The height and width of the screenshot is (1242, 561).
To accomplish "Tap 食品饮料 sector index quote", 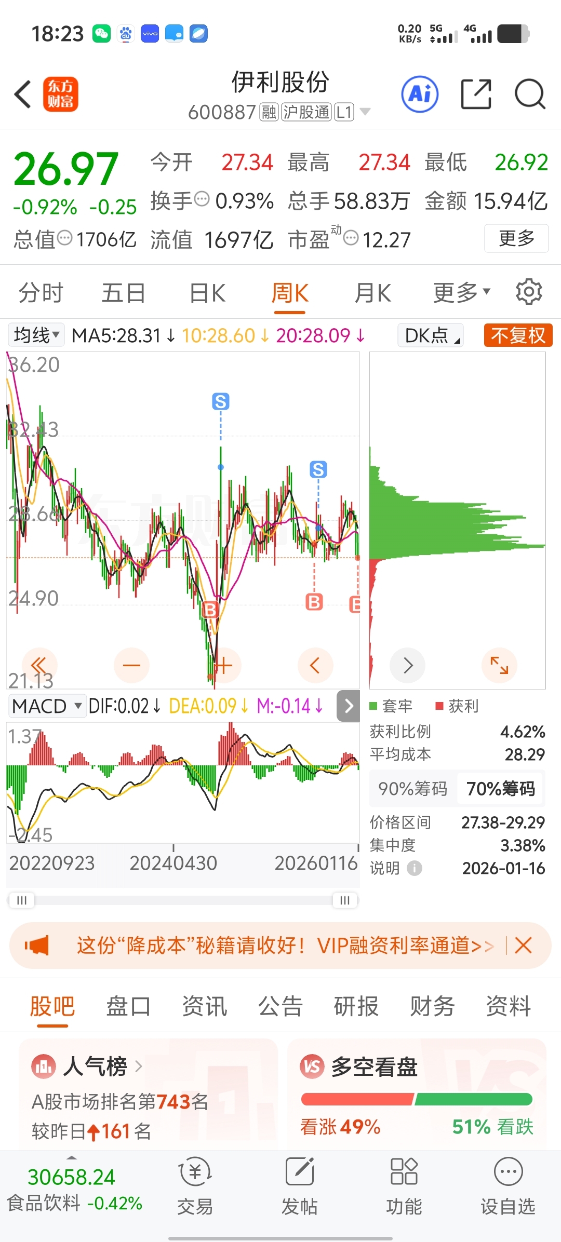I will click(74, 1203).
